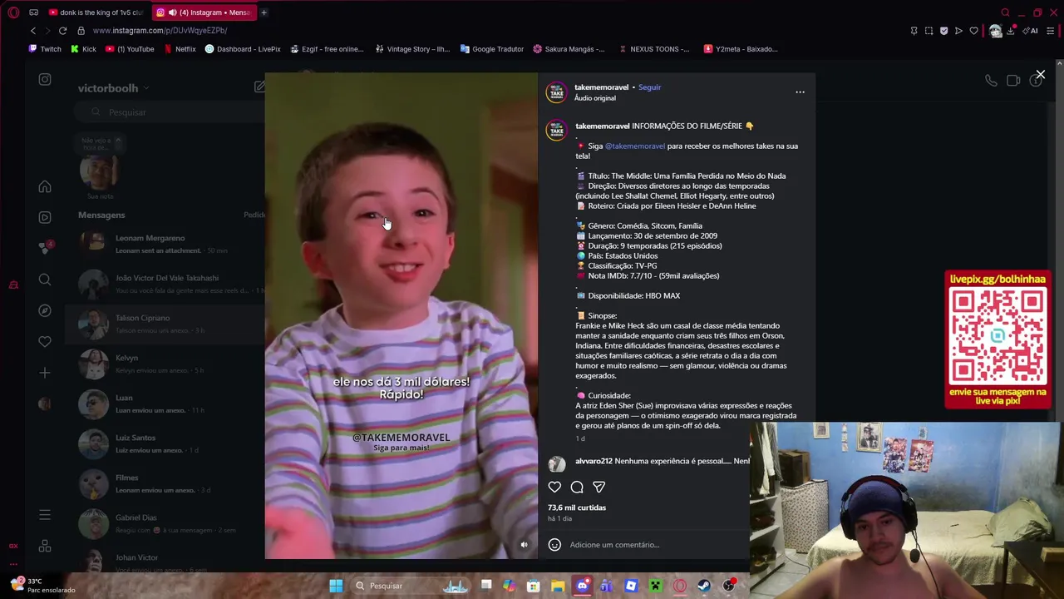
Task: Follow takememoravel with Seguir link
Action: pyautogui.click(x=649, y=87)
